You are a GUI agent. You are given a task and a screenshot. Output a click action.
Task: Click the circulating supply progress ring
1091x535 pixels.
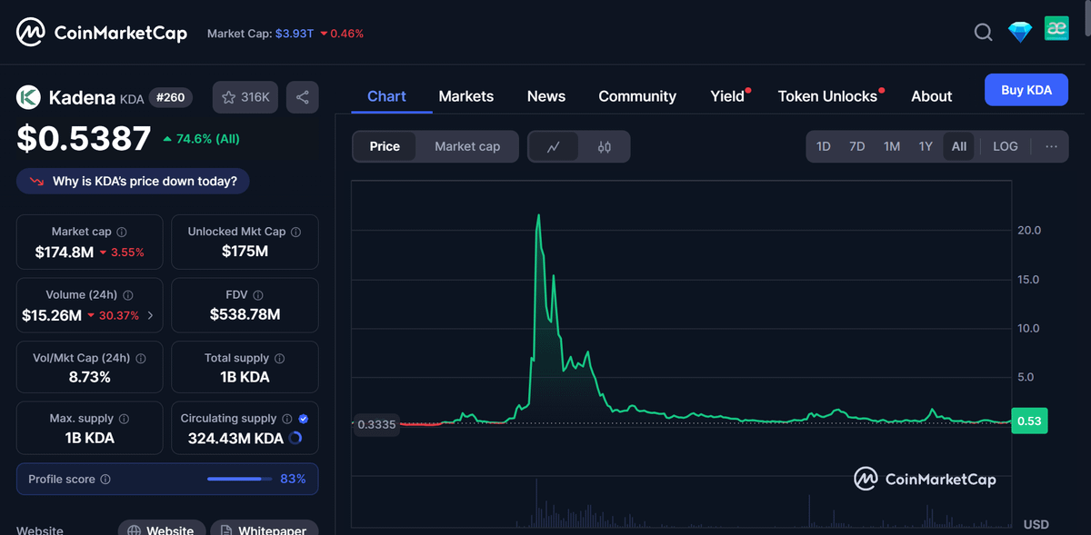295,438
